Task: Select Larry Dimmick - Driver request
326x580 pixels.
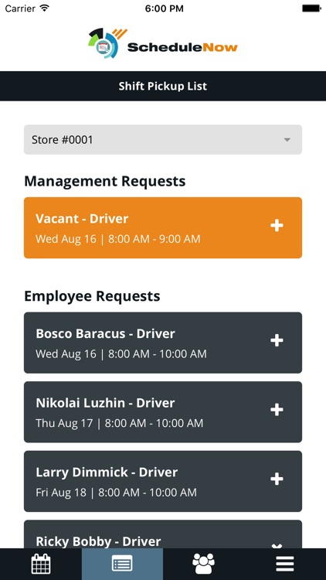Action: click(x=163, y=481)
